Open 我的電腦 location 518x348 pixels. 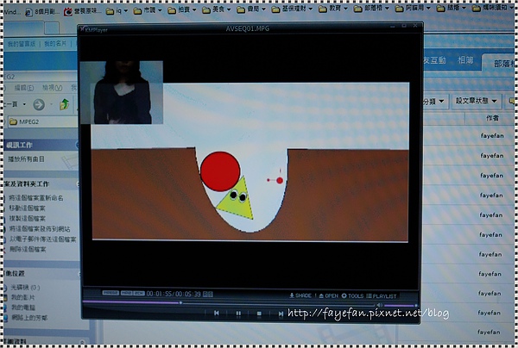click(x=22, y=308)
